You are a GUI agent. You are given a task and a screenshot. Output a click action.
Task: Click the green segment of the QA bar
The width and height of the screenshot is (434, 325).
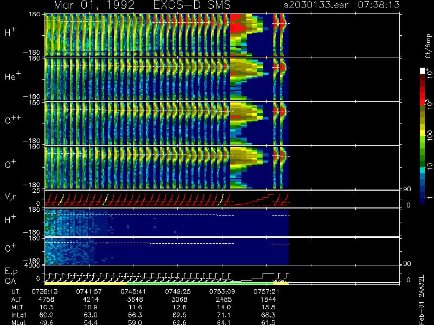tap(200, 283)
